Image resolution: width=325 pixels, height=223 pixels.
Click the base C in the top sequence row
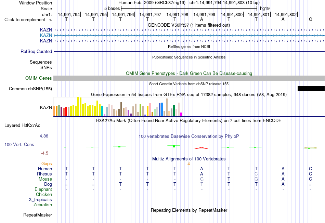pos(310,19)
